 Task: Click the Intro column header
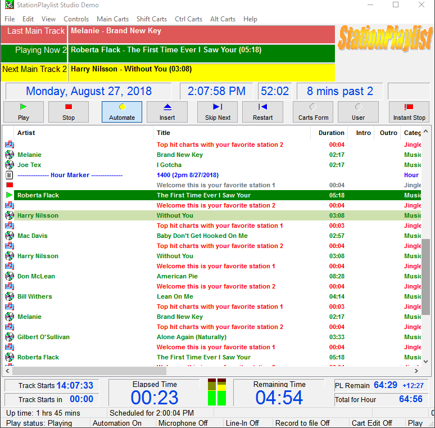361,133
